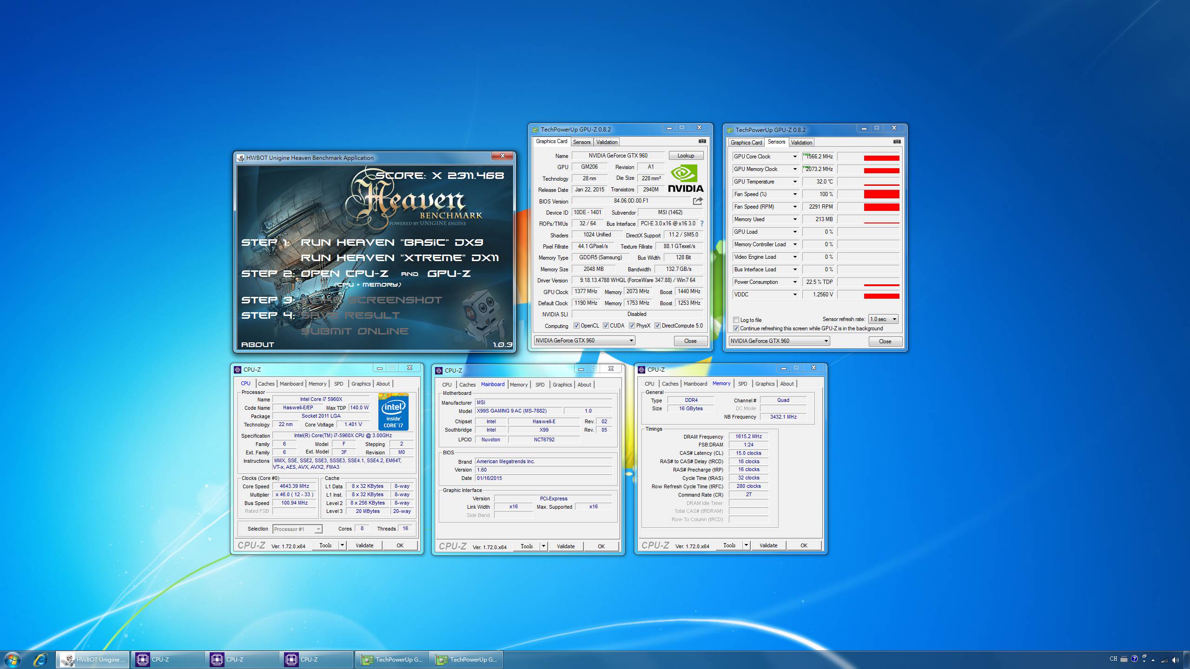Uncheck Continue refreshing in background checkbox
1190x669 pixels.
[x=736, y=328]
